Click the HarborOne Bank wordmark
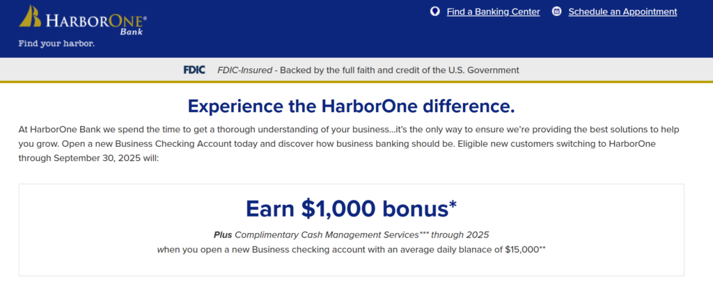 tap(96, 23)
